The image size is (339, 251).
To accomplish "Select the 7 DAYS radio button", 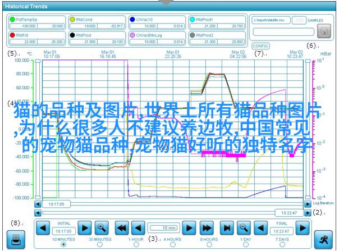I will pyautogui.click(x=282, y=244).
